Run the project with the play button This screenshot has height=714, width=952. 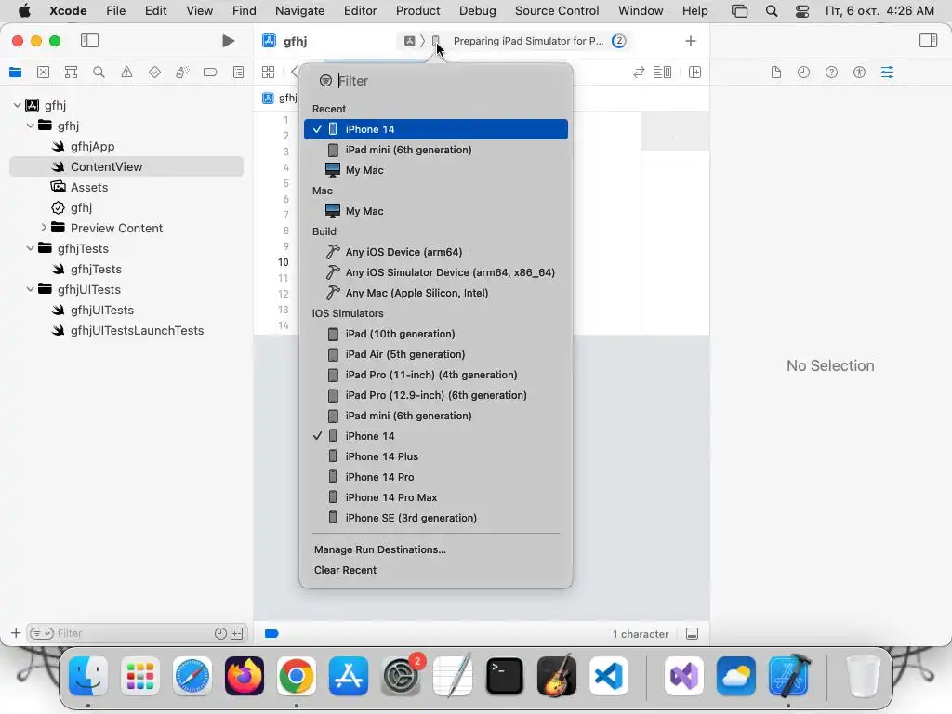pos(229,41)
